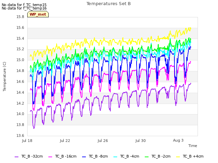Click magenta swatch for TC_B -16cm
Image resolution: width=218 pixels, height=163 pixels.
point(50,157)
